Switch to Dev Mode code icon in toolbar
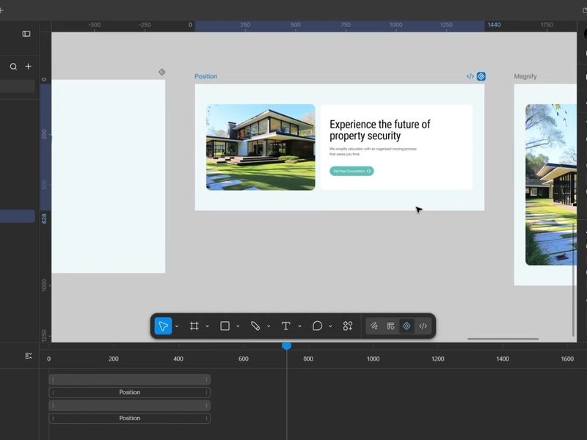This screenshot has height=440, width=587. click(423, 326)
